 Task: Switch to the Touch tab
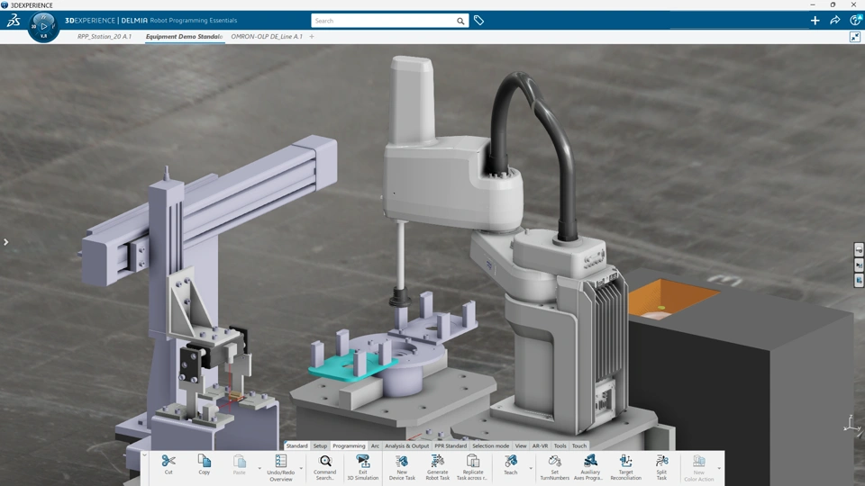click(x=579, y=445)
